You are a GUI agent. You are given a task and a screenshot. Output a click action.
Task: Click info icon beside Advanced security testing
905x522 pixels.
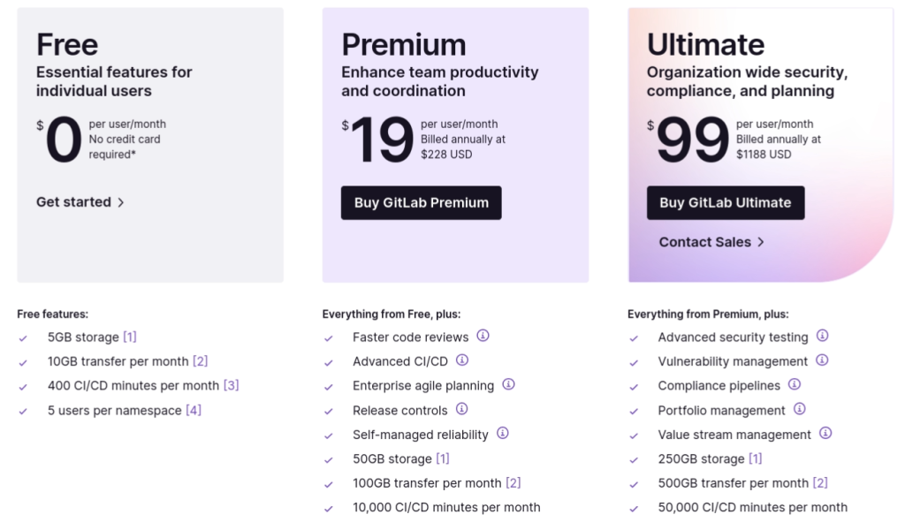822,336
